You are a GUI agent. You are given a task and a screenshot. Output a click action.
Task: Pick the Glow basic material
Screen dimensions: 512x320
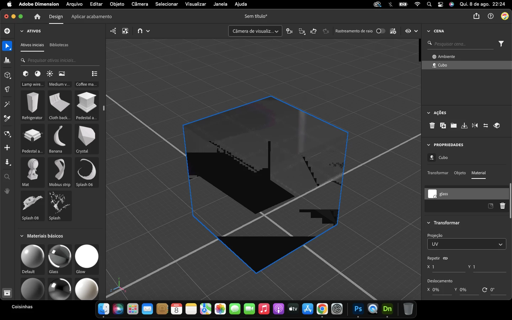[87, 259]
